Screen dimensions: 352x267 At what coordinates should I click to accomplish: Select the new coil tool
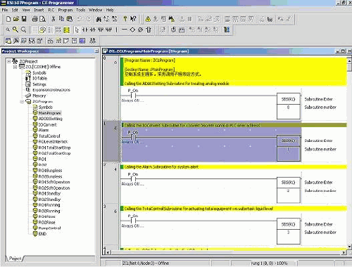click(132, 30)
